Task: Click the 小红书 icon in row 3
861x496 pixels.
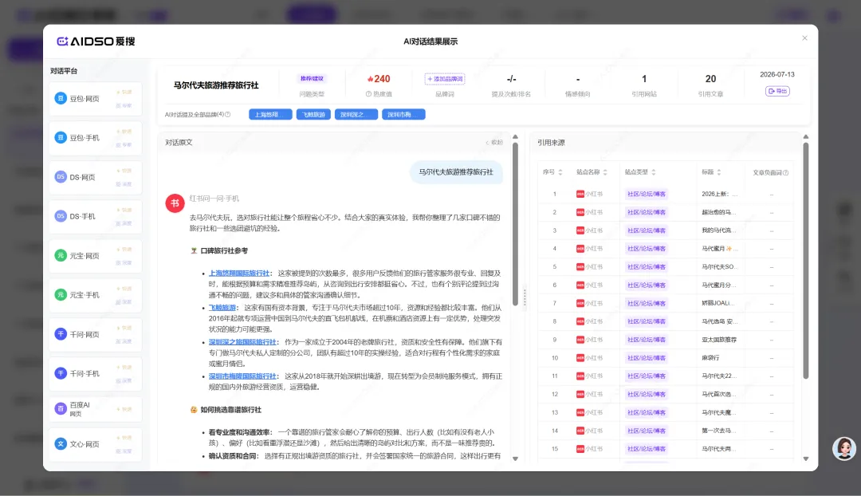Action: [580, 230]
